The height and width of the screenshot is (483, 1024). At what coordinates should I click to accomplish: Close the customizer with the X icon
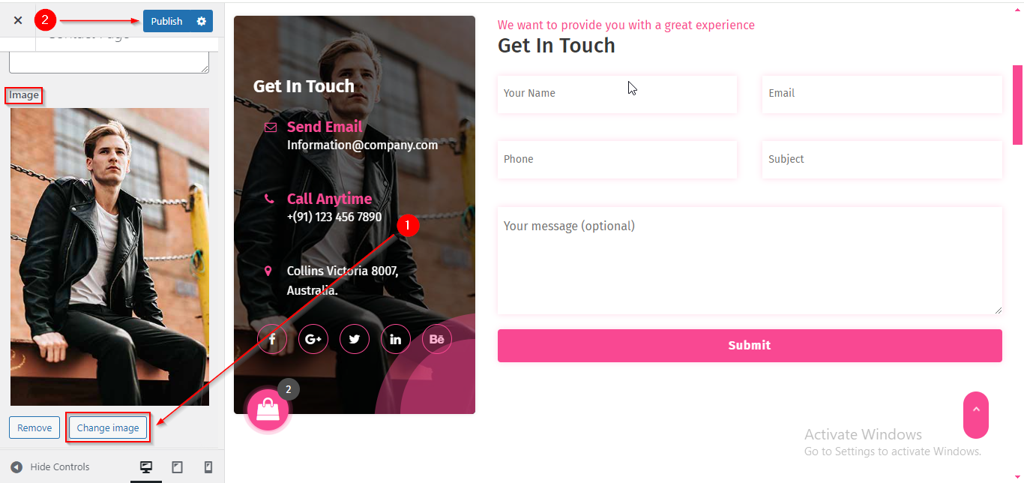[x=18, y=20]
